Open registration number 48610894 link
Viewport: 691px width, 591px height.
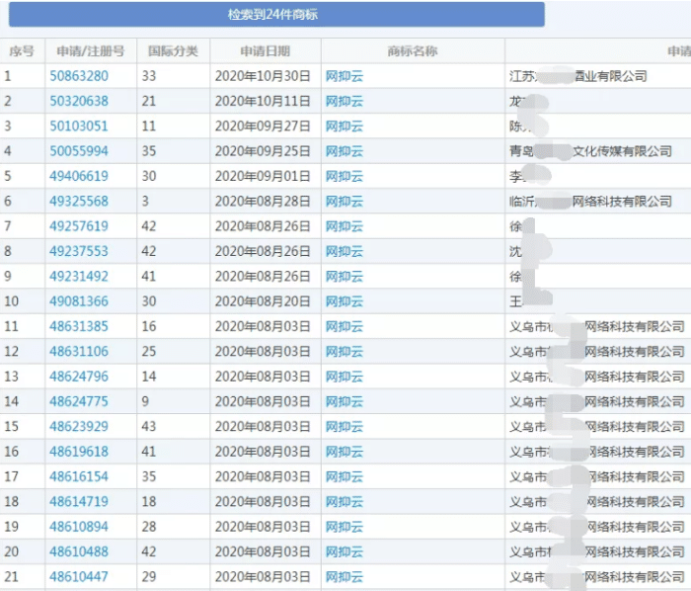pos(79,527)
